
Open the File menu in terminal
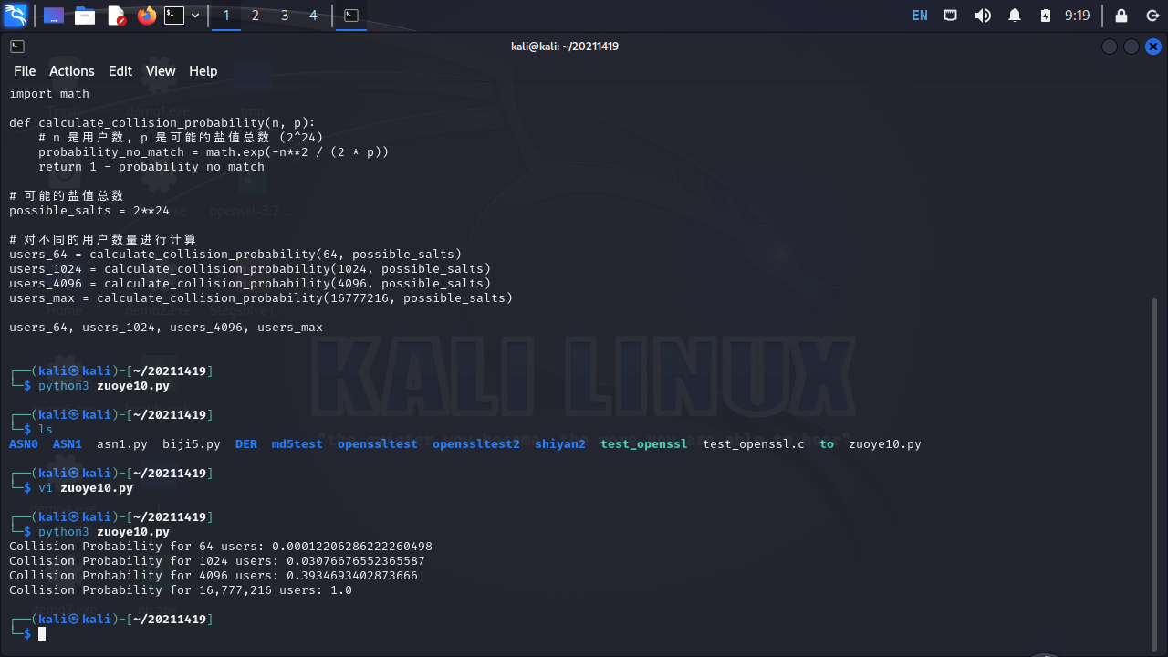[25, 71]
